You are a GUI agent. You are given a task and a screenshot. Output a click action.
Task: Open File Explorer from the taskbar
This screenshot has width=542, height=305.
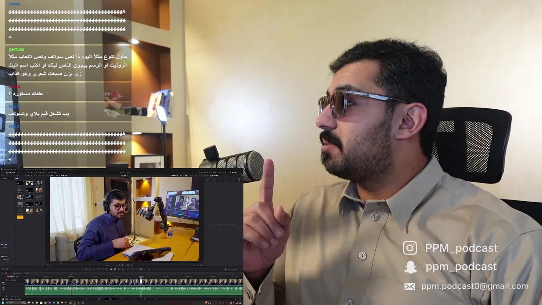click(37, 302)
